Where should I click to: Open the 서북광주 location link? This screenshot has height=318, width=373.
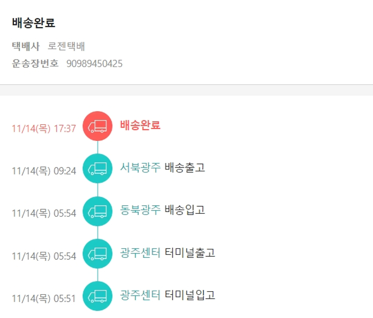pyautogui.click(x=140, y=167)
